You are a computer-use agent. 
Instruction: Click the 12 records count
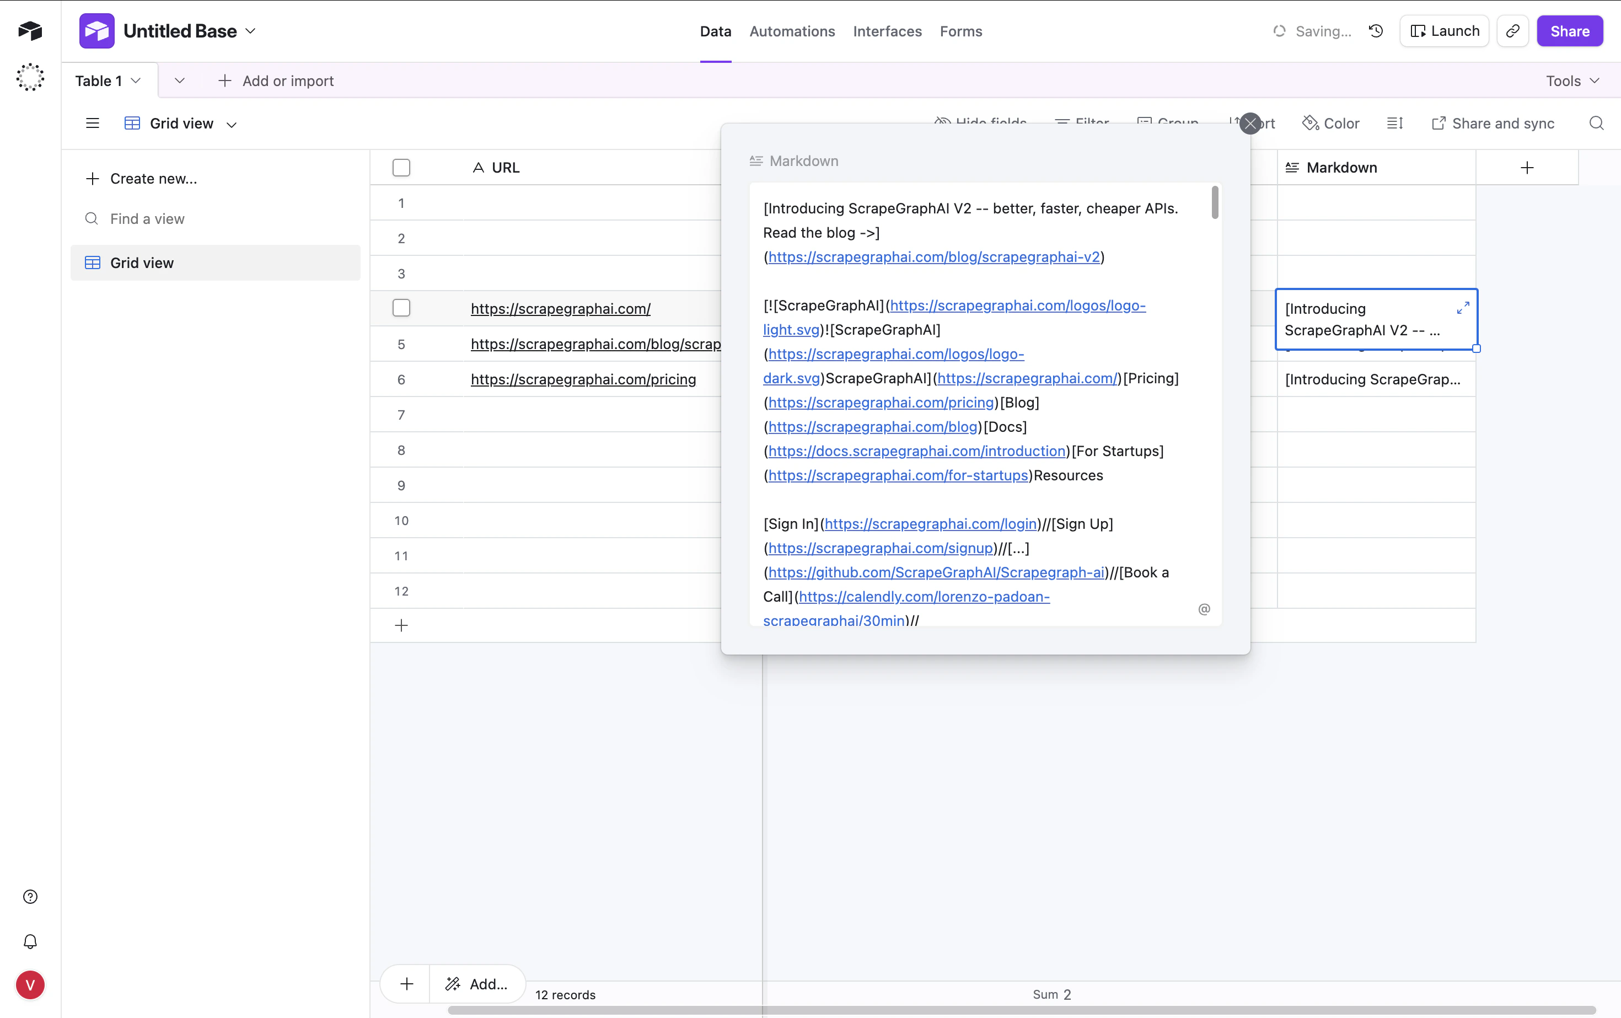point(566,994)
